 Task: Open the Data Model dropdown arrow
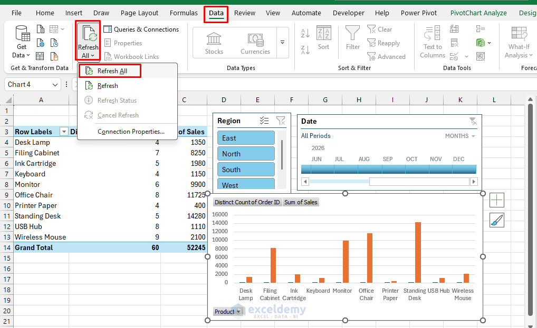coord(490,43)
